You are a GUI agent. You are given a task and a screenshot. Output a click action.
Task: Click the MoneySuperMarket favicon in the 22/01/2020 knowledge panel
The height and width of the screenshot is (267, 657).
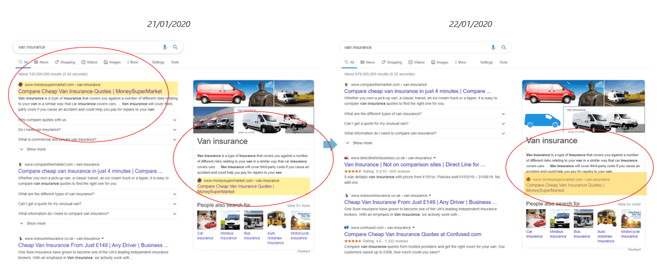click(528, 179)
